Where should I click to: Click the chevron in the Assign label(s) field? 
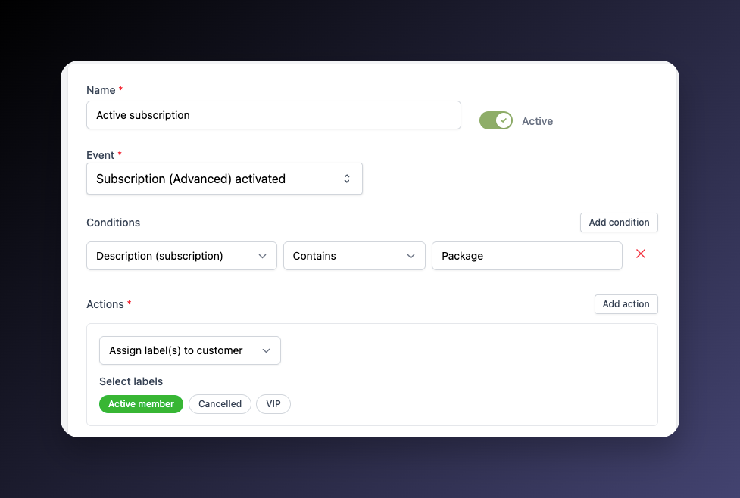[x=266, y=351]
